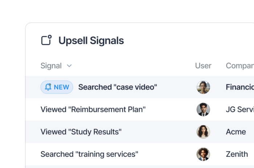The width and height of the screenshot is (254, 168).
Task: Select the user avatar in the Acme row
Action: 203,132
